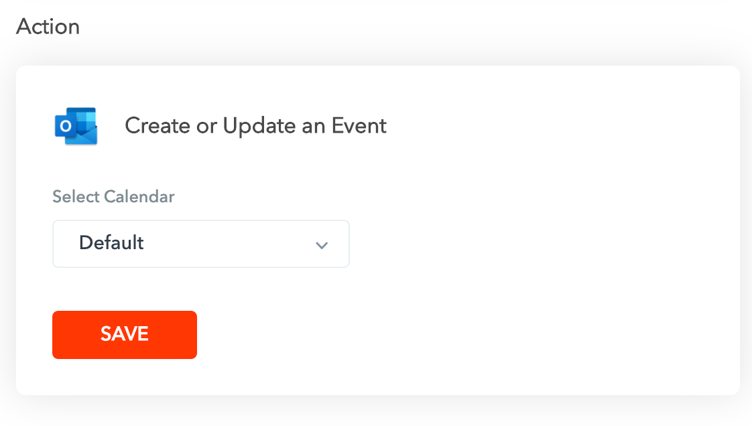Screen dimensions: 752x426
Task: Click the white SAVE text on the button
Action: 125,334
